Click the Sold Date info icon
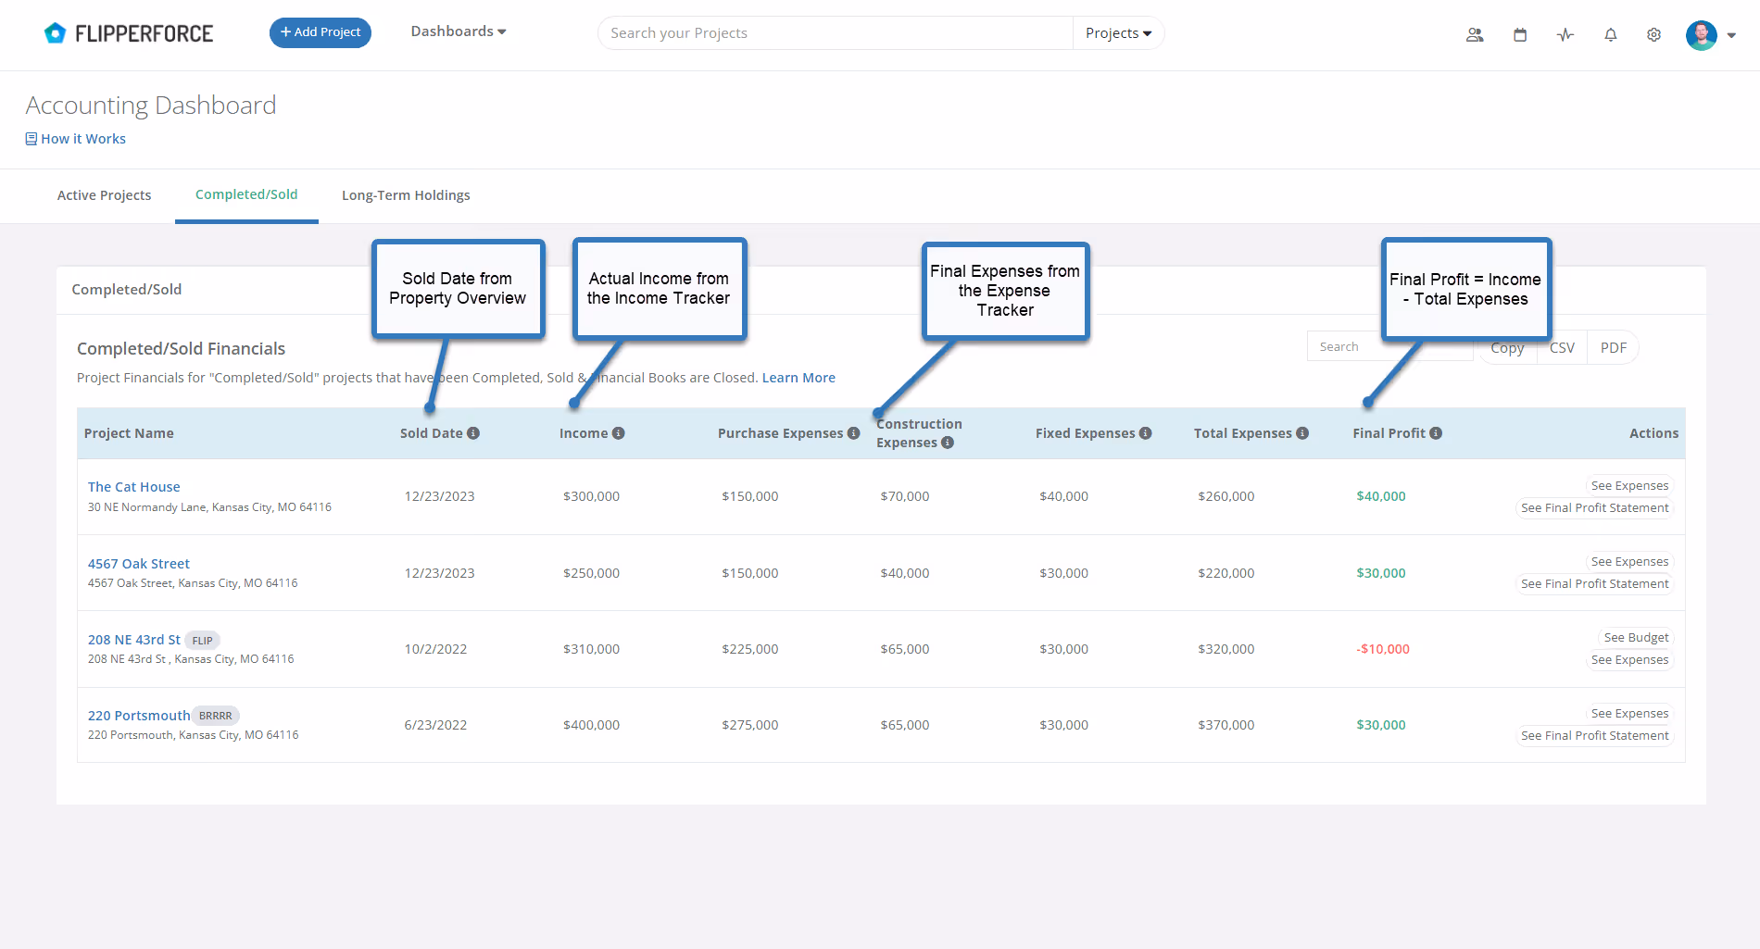Screen dimensions: 1760x949 473,433
